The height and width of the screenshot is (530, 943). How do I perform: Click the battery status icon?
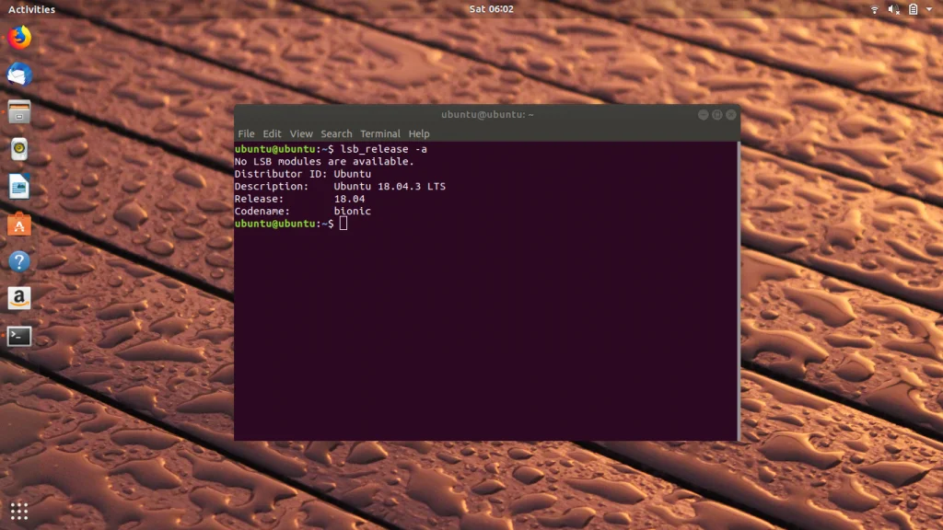(913, 9)
